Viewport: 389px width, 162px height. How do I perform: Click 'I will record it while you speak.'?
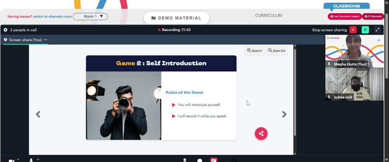pos(202,116)
